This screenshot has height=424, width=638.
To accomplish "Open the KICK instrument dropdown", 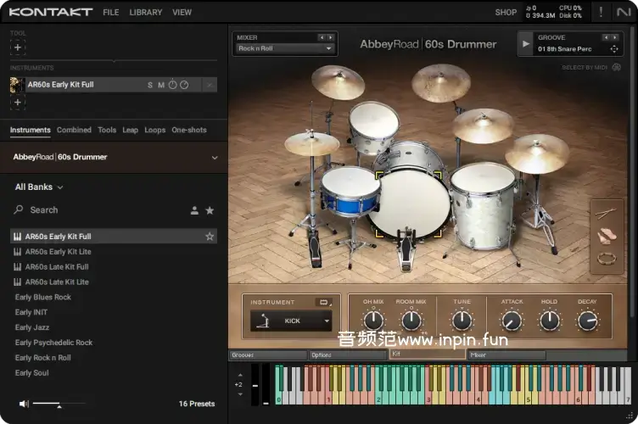I will point(291,321).
